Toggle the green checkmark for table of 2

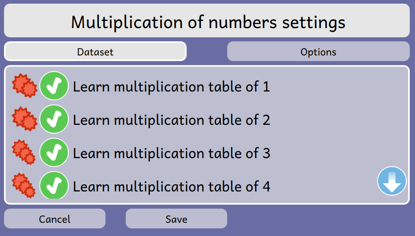[54, 119]
